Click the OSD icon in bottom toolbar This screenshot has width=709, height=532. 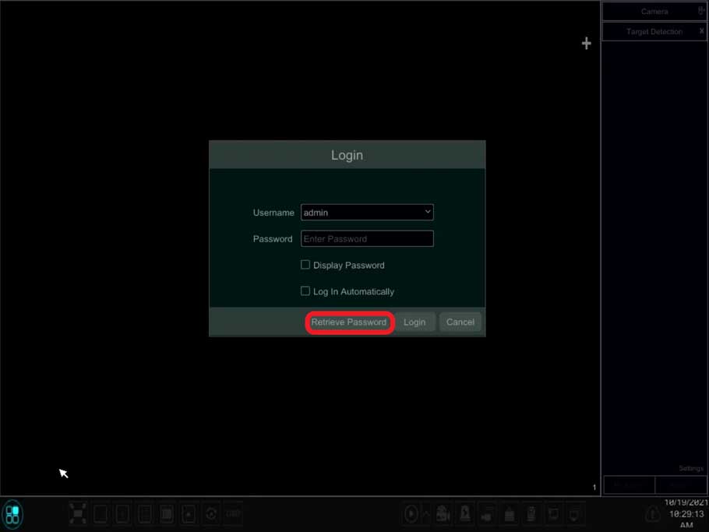[233, 514]
